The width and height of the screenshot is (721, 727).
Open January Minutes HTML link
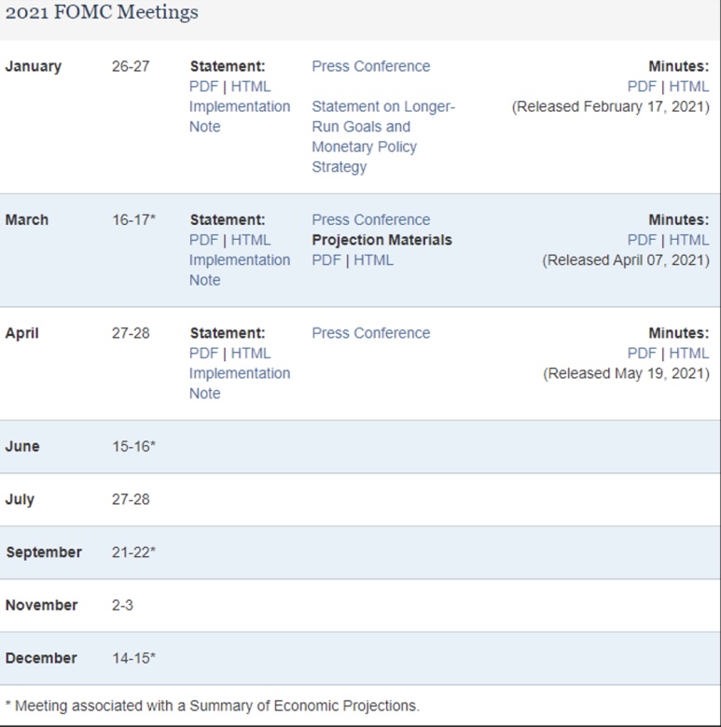pos(689,87)
